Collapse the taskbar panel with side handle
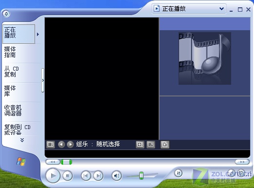The image size is (254, 188). coord(43,80)
